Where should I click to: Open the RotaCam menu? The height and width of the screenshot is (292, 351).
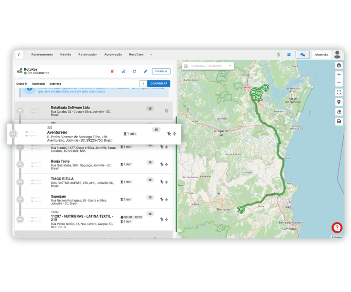pos(136,55)
